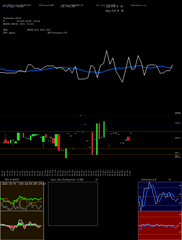182x240 pixels.
Task: Click the Day Vol: 0 M text
Action: tap(114, 11)
